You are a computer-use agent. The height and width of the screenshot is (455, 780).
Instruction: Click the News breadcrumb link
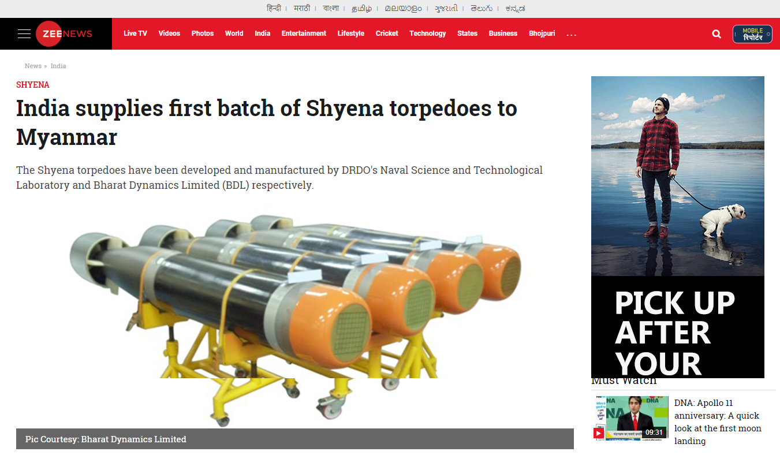coord(33,66)
